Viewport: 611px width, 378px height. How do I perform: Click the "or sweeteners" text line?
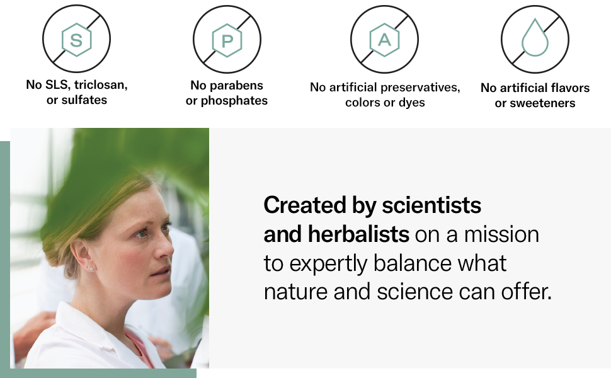pyautogui.click(x=535, y=103)
